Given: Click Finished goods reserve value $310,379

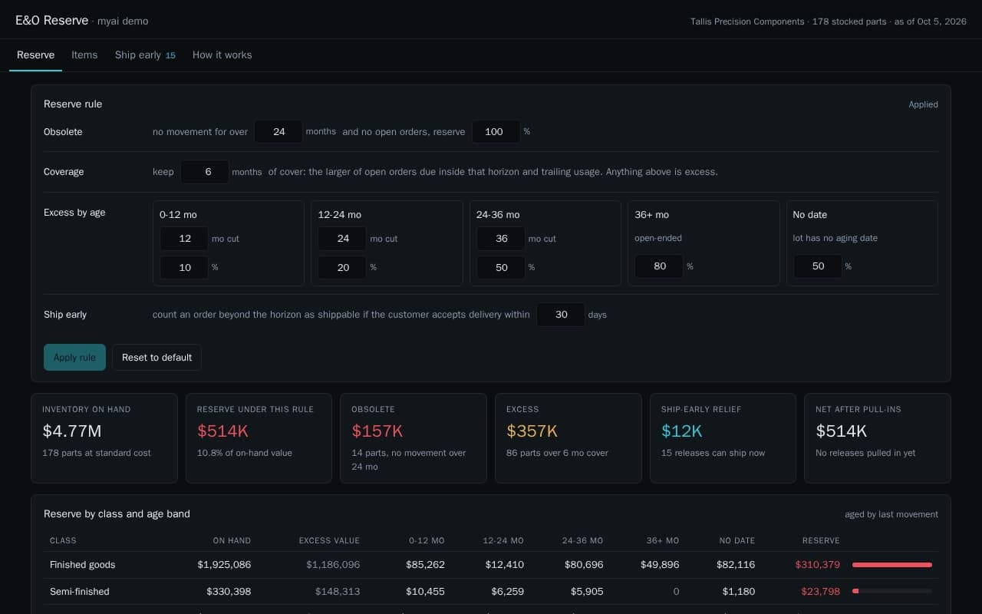Looking at the screenshot, I should tap(818, 565).
